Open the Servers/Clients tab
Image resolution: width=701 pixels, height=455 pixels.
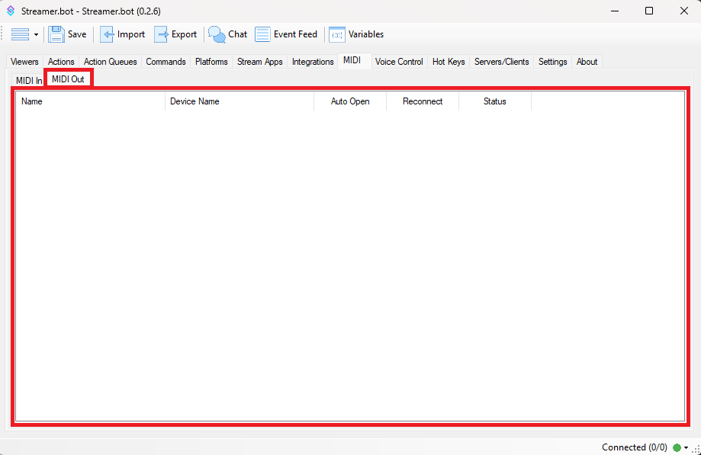click(501, 62)
